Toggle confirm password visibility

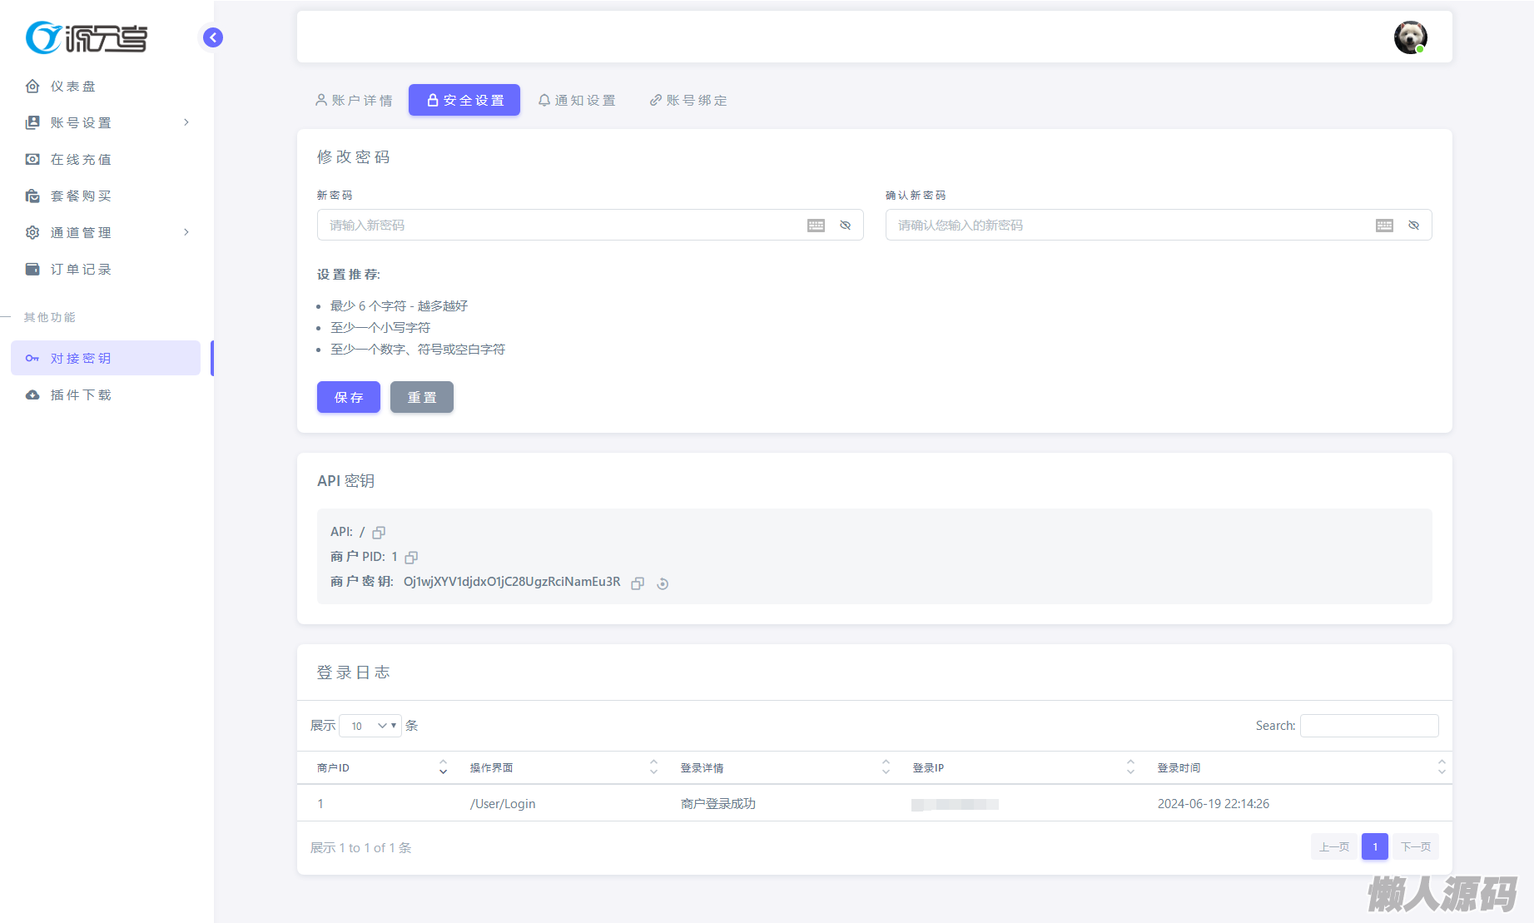(1413, 226)
